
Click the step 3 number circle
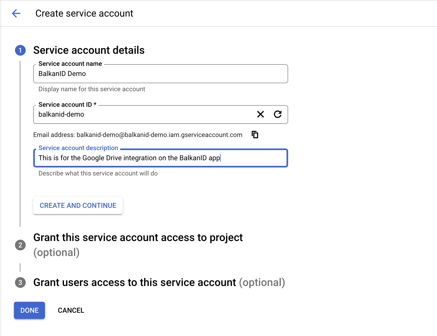pyautogui.click(x=20, y=282)
